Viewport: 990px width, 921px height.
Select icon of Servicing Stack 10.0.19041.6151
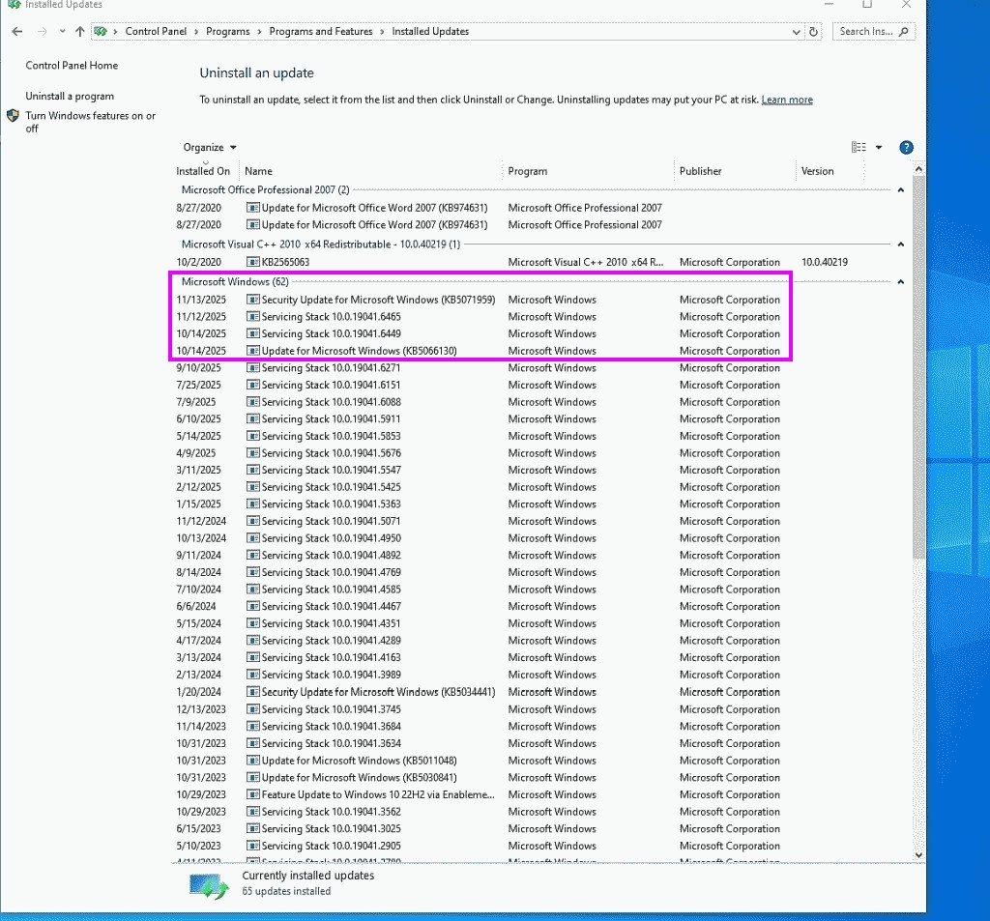(253, 385)
